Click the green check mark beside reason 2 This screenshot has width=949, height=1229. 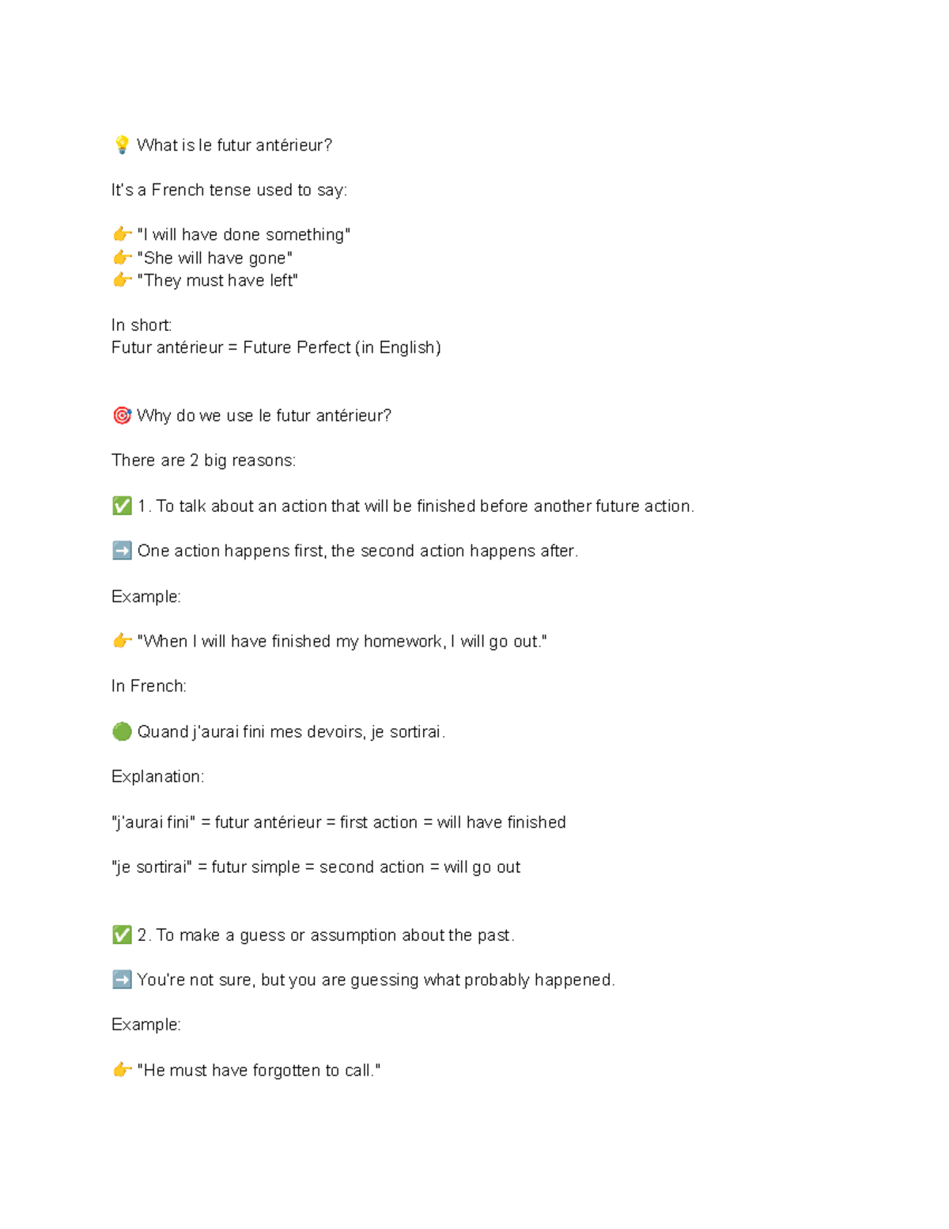[122, 935]
